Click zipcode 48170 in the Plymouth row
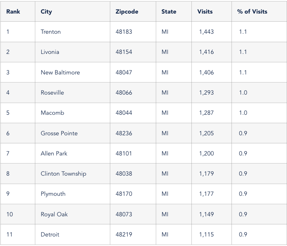Image resolution: width=287 pixels, height=246 pixels. 123,194
